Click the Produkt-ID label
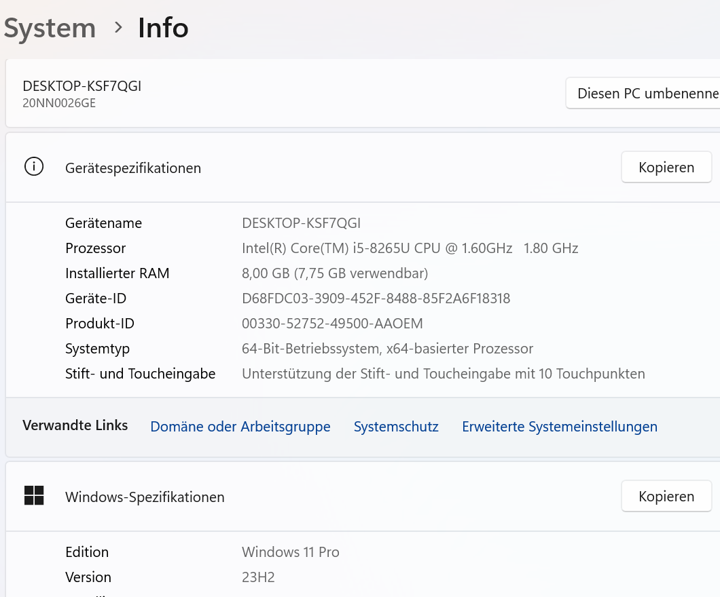The image size is (720, 597). coord(100,324)
